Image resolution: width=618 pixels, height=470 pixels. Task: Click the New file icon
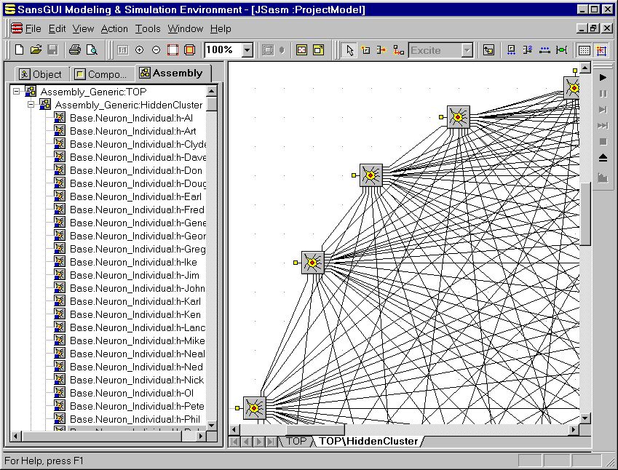pos(20,50)
